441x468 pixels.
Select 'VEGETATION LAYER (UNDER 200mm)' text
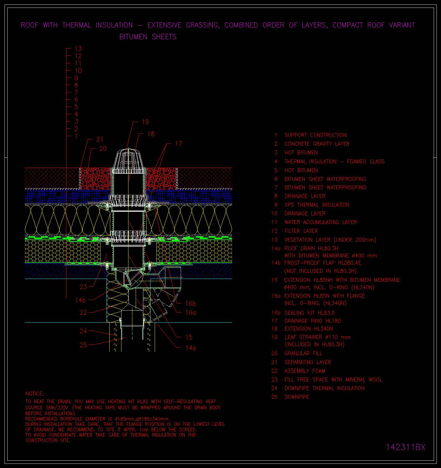330,240
